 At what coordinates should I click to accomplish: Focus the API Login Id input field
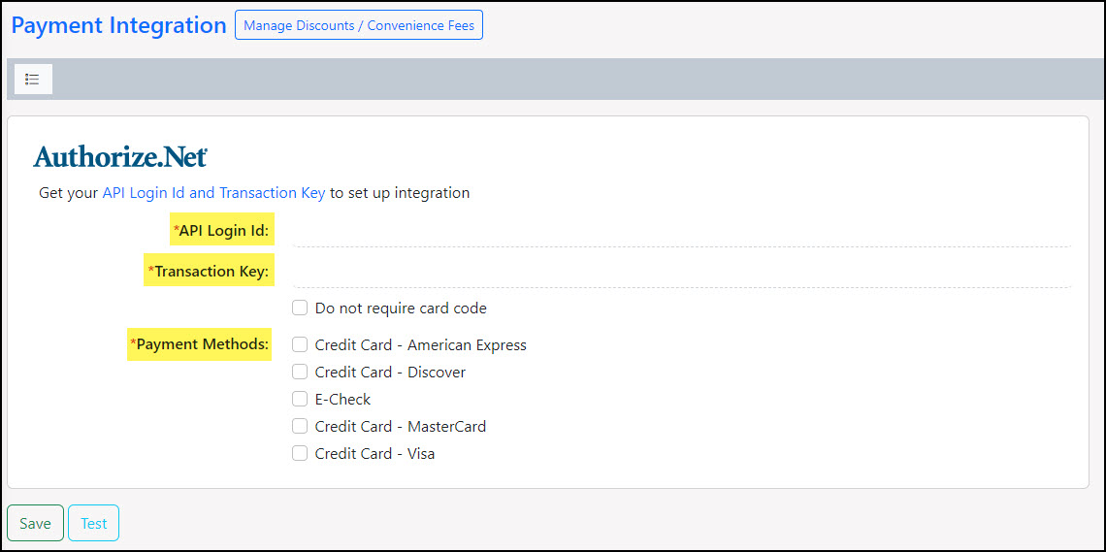(681, 231)
